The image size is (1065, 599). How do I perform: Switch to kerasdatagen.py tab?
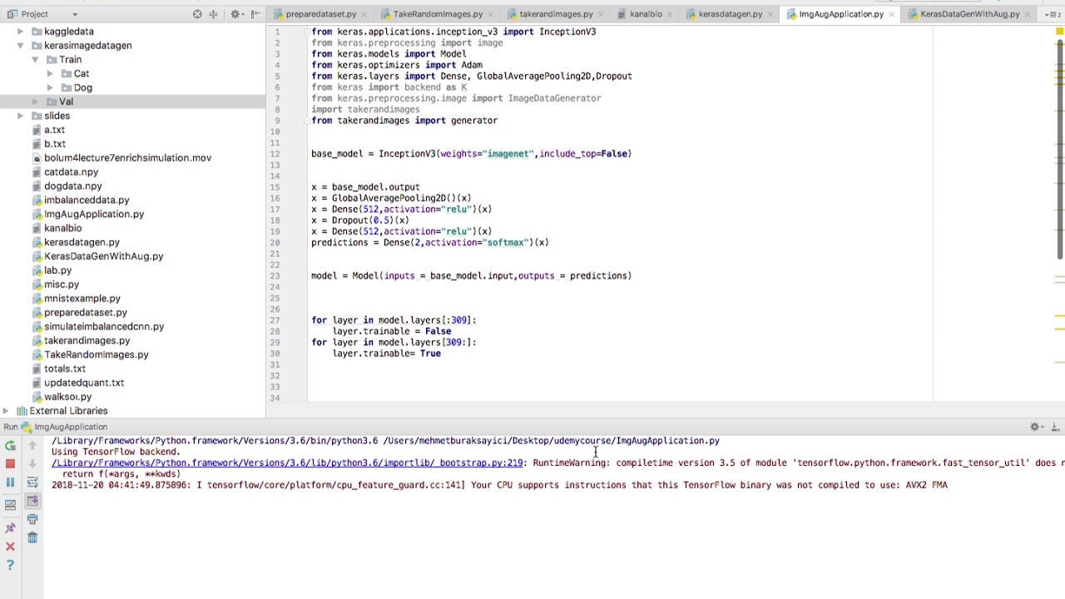(730, 14)
